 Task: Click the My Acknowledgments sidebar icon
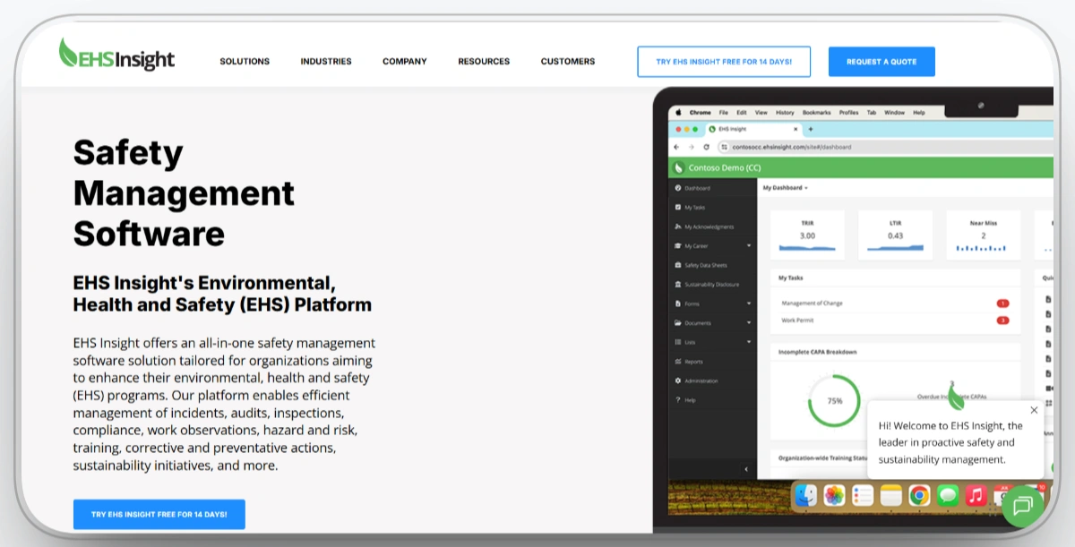coord(677,226)
